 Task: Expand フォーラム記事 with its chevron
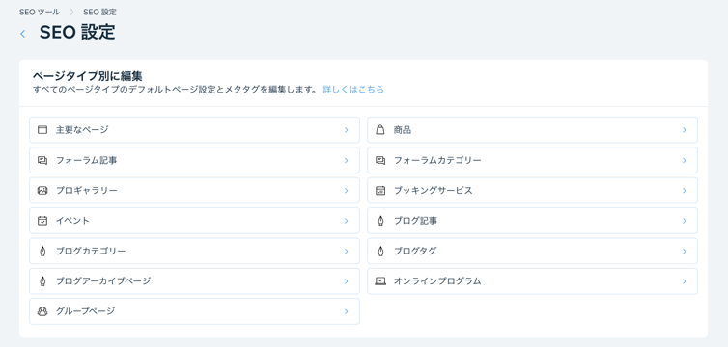tap(346, 160)
